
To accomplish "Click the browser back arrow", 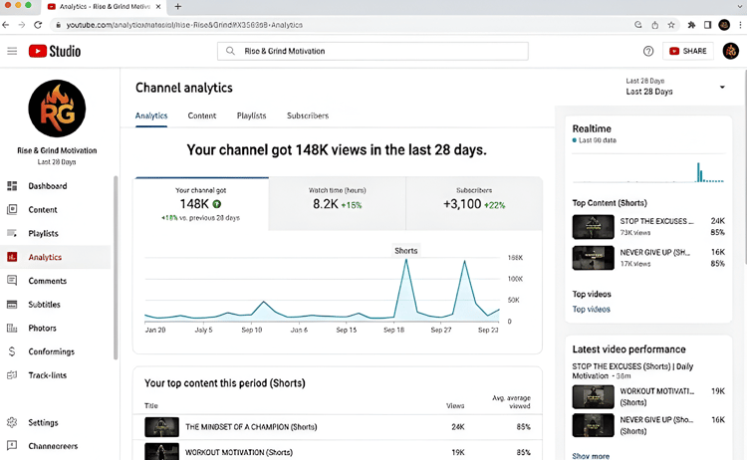I will pos(6,25).
